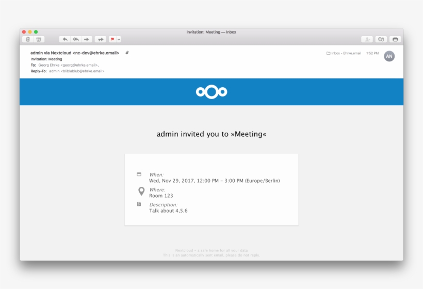Open the flag color dropdown arrow
Image resolution: width=423 pixels, height=289 pixels.
(119, 39)
